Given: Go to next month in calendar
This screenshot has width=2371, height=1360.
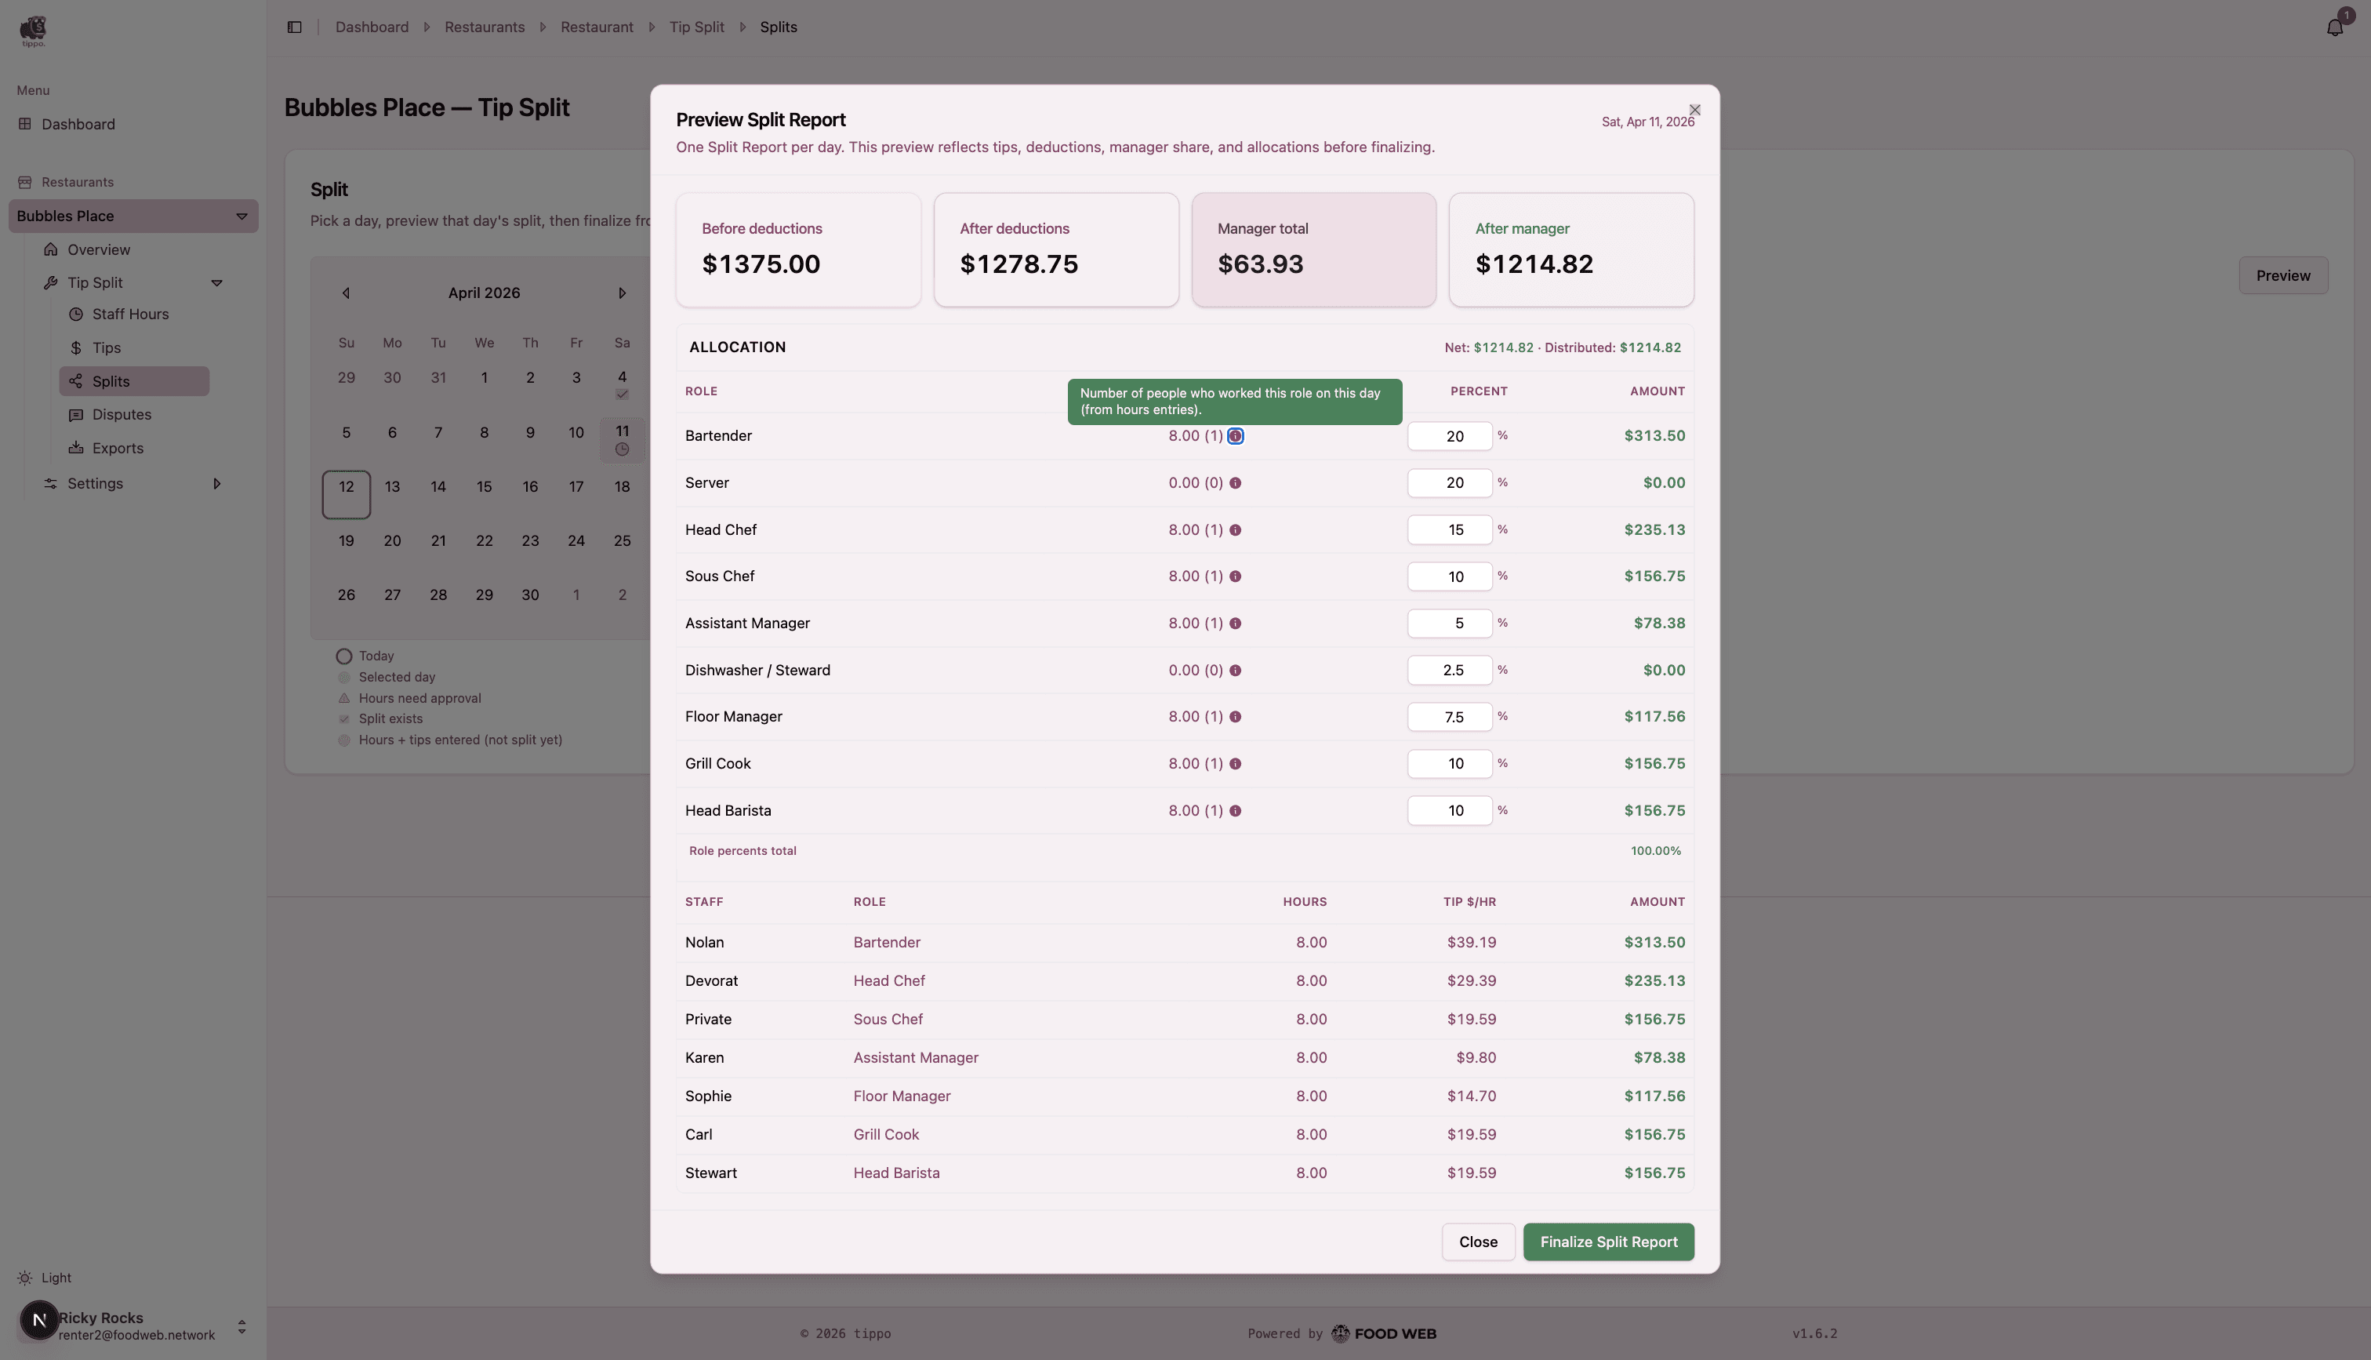Looking at the screenshot, I should [622, 293].
